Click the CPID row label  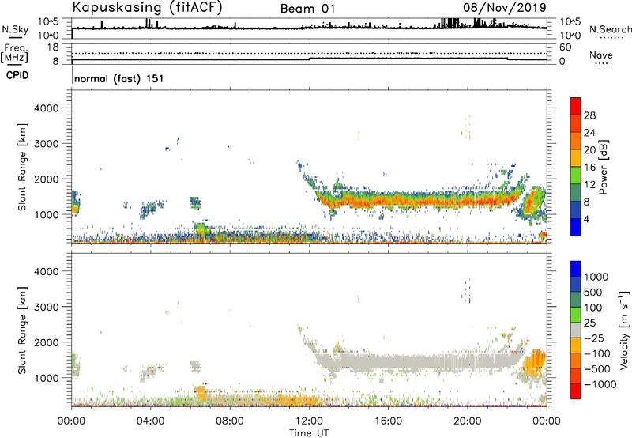pos(17,75)
